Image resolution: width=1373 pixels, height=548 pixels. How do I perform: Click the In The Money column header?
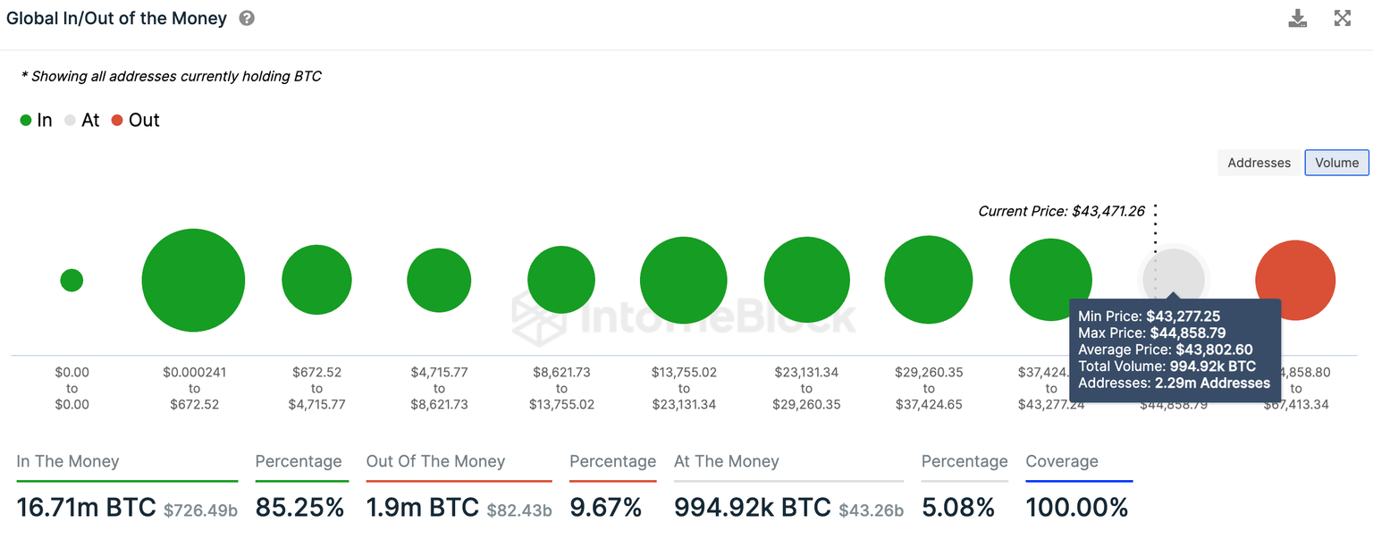(67, 461)
